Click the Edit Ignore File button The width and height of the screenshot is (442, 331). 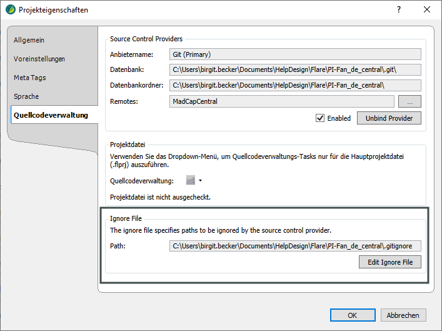tap(389, 262)
